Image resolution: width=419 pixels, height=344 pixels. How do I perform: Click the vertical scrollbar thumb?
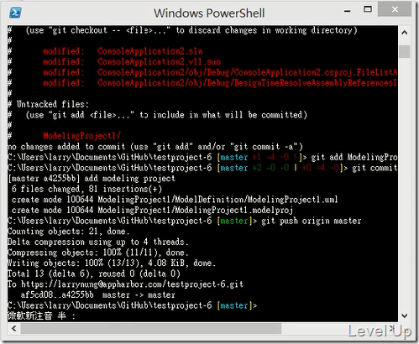[x=404, y=51]
